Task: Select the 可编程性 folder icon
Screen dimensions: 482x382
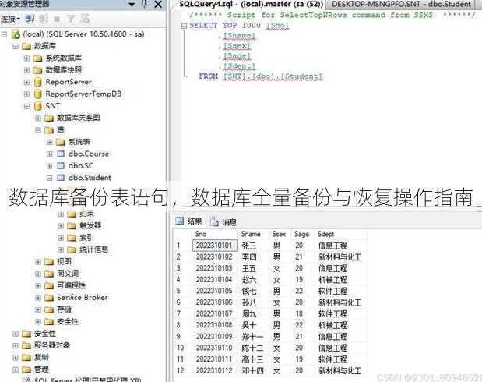Action: click(x=49, y=285)
